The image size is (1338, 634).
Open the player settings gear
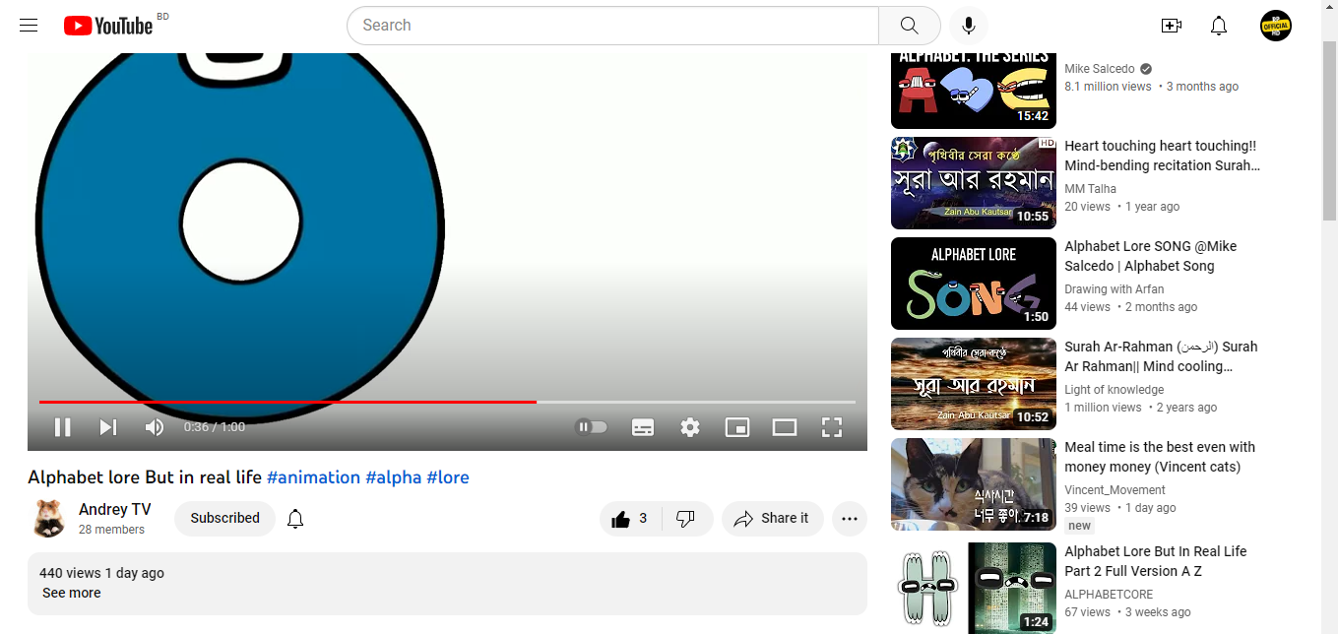pyautogui.click(x=690, y=427)
